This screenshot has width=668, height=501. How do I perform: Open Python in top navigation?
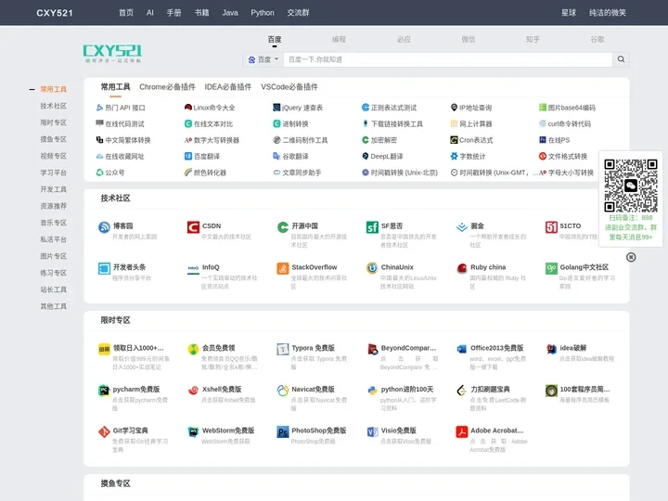coord(263,13)
